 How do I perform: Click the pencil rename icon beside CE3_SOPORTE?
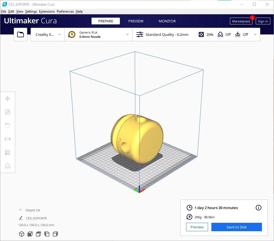pos(21,218)
